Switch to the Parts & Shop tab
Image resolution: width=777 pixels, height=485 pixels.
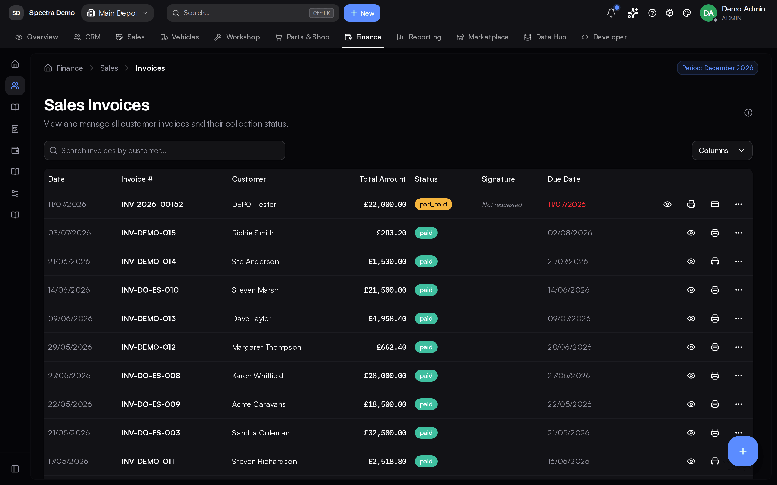302,37
